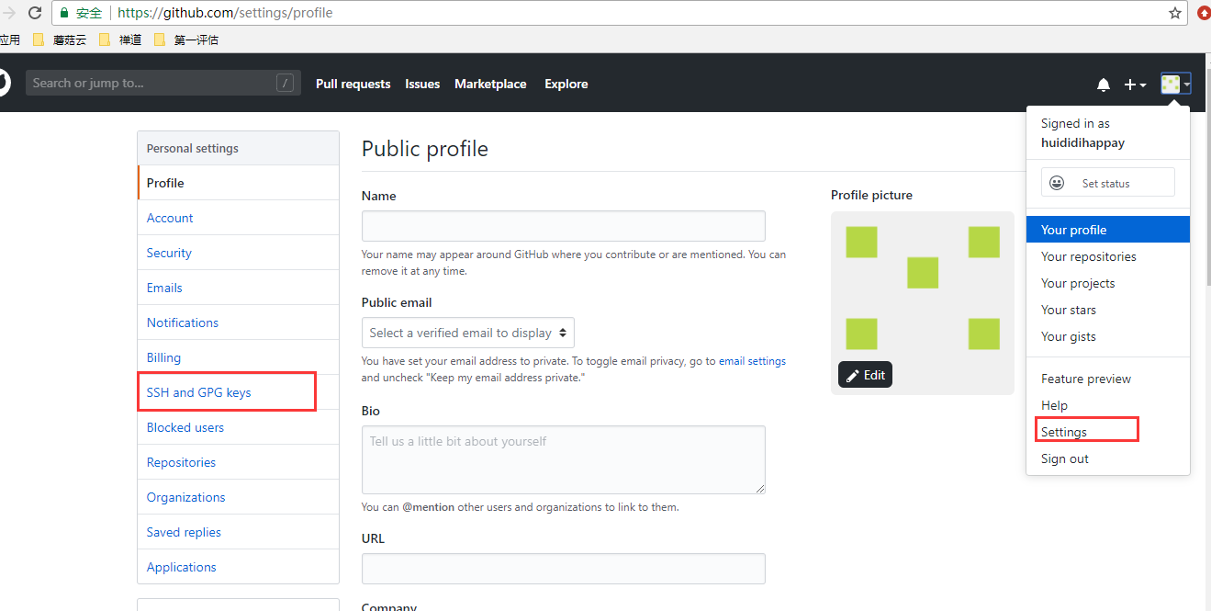Click the smiley Set status icon

coord(1057,183)
